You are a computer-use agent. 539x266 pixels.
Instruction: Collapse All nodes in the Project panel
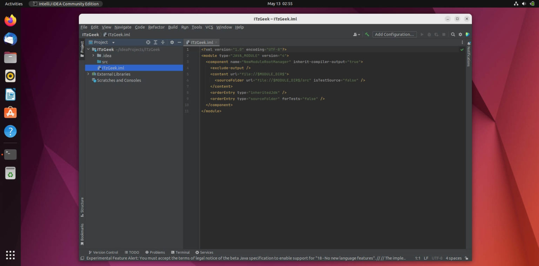[163, 42]
